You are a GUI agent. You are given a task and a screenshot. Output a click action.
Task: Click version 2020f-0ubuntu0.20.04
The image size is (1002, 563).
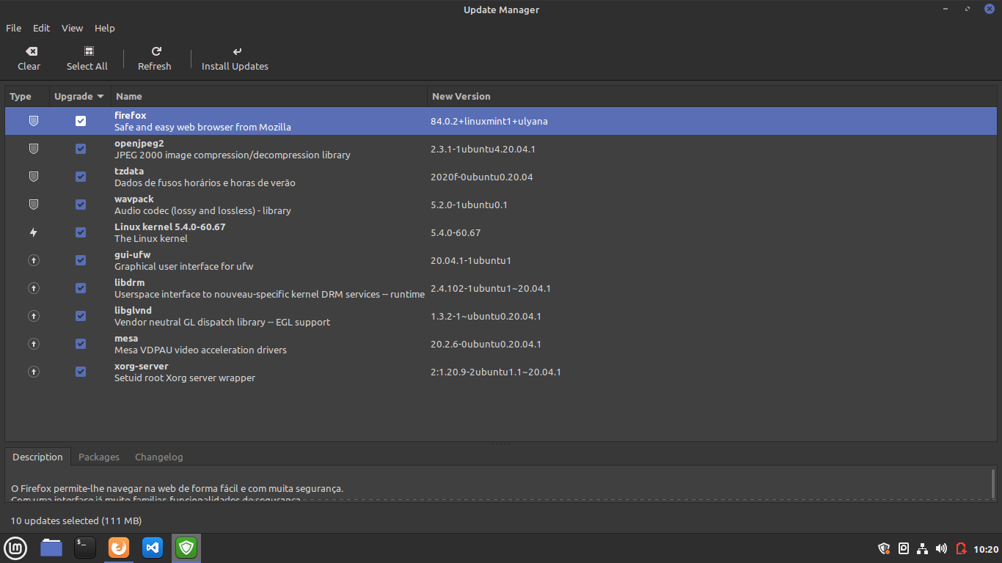tap(482, 177)
